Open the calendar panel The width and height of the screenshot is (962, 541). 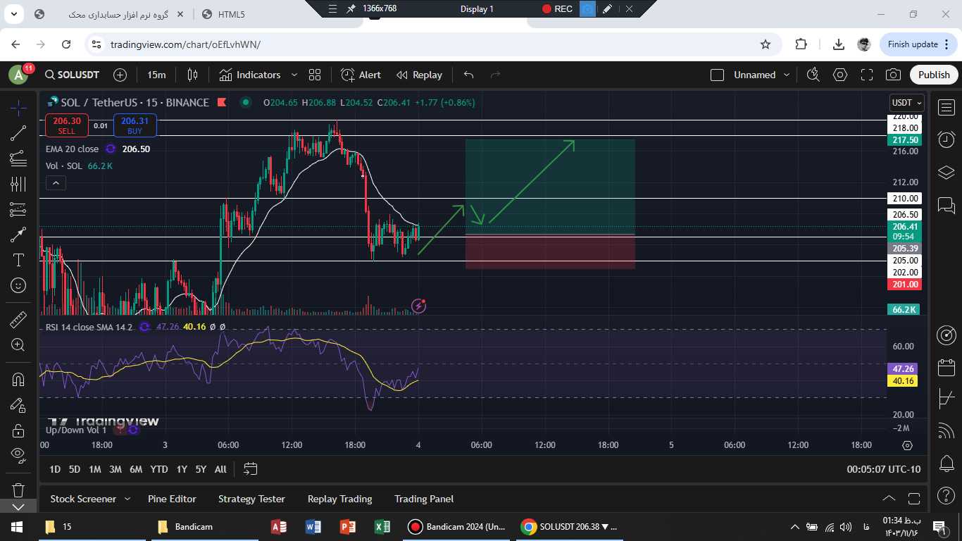tap(946, 368)
